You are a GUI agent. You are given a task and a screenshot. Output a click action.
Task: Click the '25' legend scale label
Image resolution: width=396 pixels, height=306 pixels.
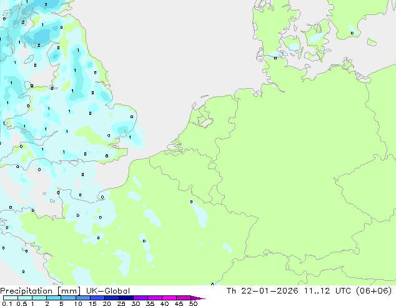(121, 304)
